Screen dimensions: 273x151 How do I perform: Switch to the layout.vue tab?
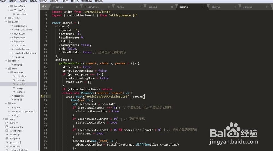pyautogui.click(x=58, y=7)
